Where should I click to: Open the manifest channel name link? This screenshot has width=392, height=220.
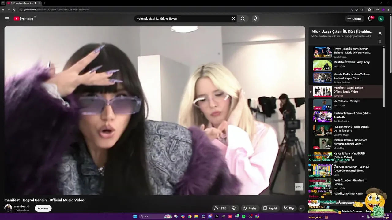[21, 207]
